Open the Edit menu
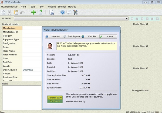162x113 pixels. point(33,7)
